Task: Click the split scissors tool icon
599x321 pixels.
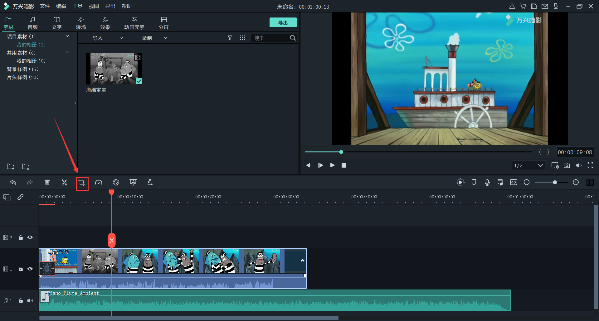Action: point(64,183)
